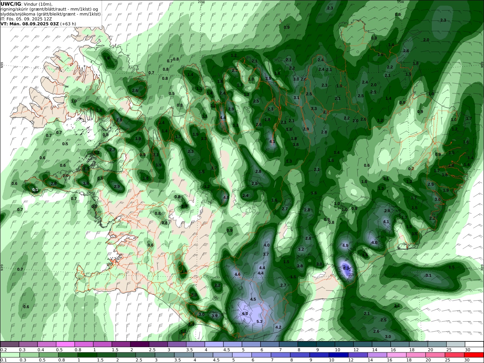Click the 20W longitude label

coord(201,2)
